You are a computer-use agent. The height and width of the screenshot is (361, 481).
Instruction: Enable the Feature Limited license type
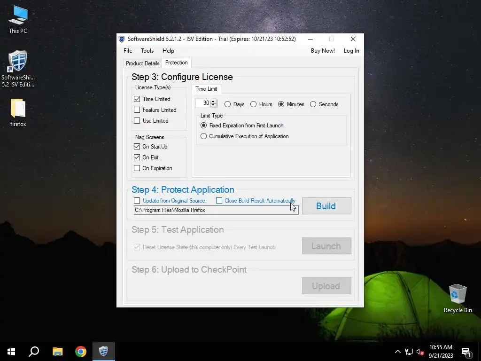[x=137, y=110]
